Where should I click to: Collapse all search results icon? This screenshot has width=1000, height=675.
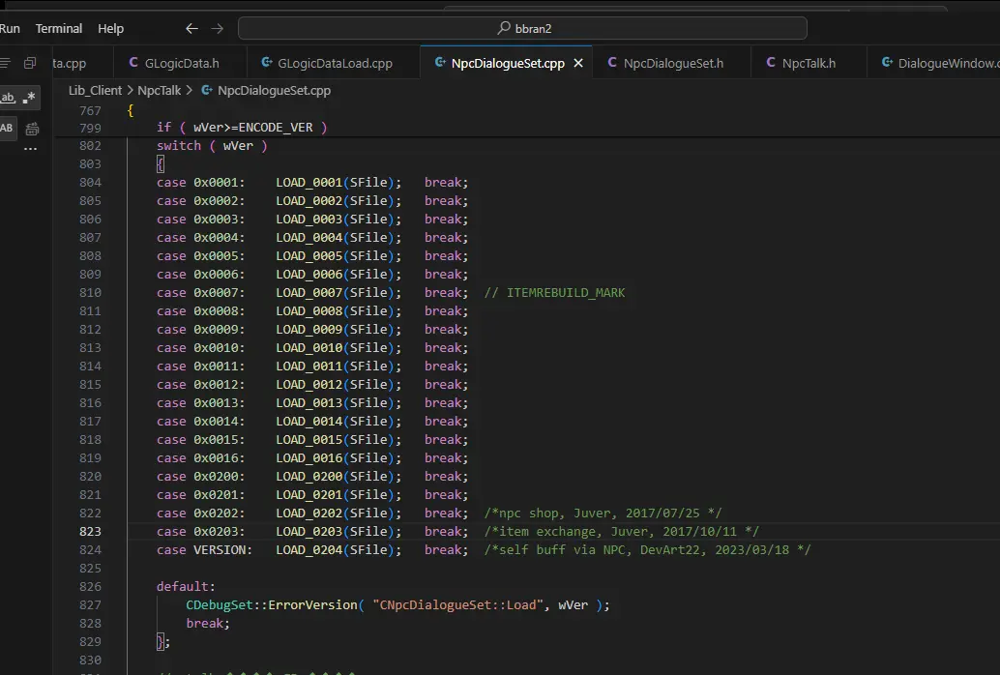tap(30, 63)
